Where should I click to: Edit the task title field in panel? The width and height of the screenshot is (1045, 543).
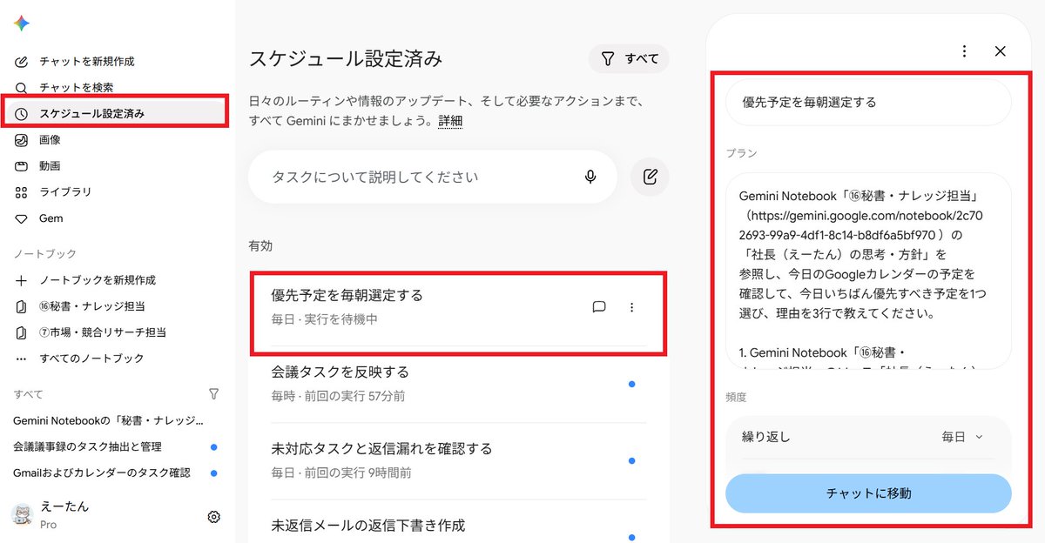pos(868,102)
